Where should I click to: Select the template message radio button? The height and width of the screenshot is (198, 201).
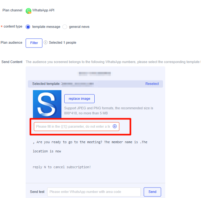coord(28,27)
